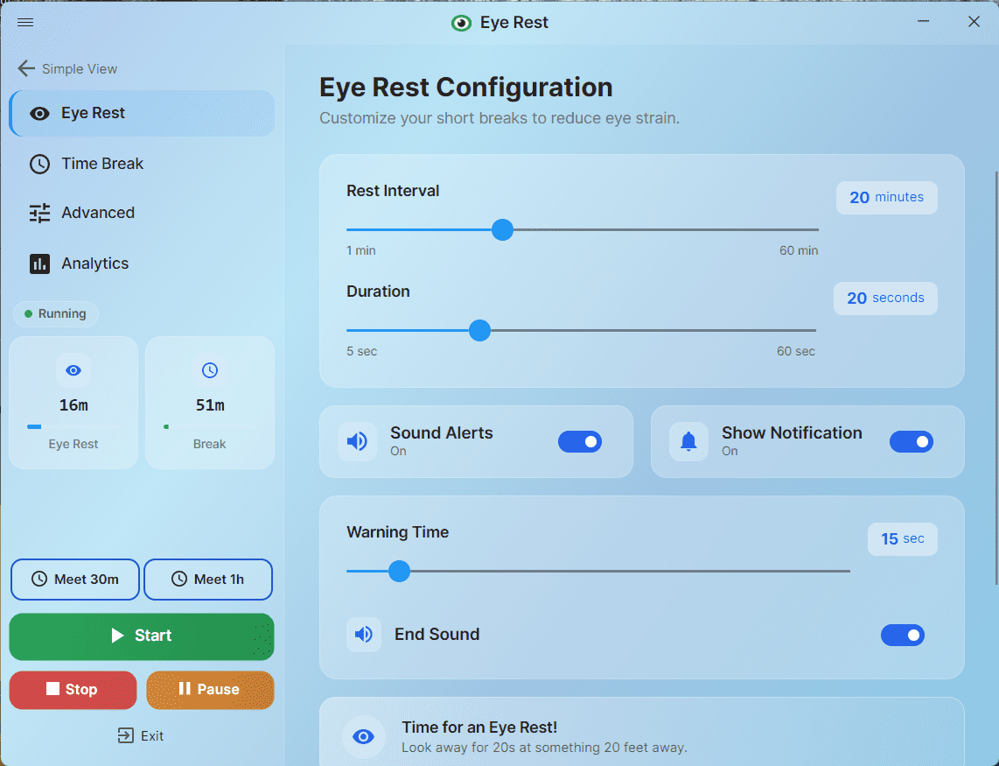Open the Analytics page
This screenshot has height=766, width=999.
point(94,264)
